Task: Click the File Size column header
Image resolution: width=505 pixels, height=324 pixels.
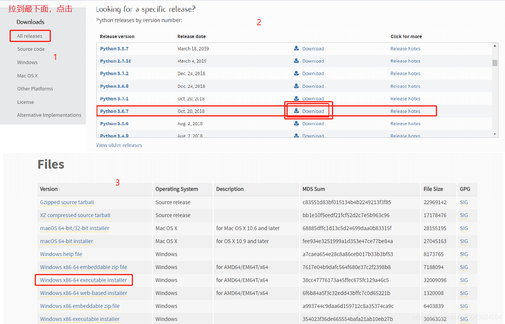Action: tap(433, 189)
